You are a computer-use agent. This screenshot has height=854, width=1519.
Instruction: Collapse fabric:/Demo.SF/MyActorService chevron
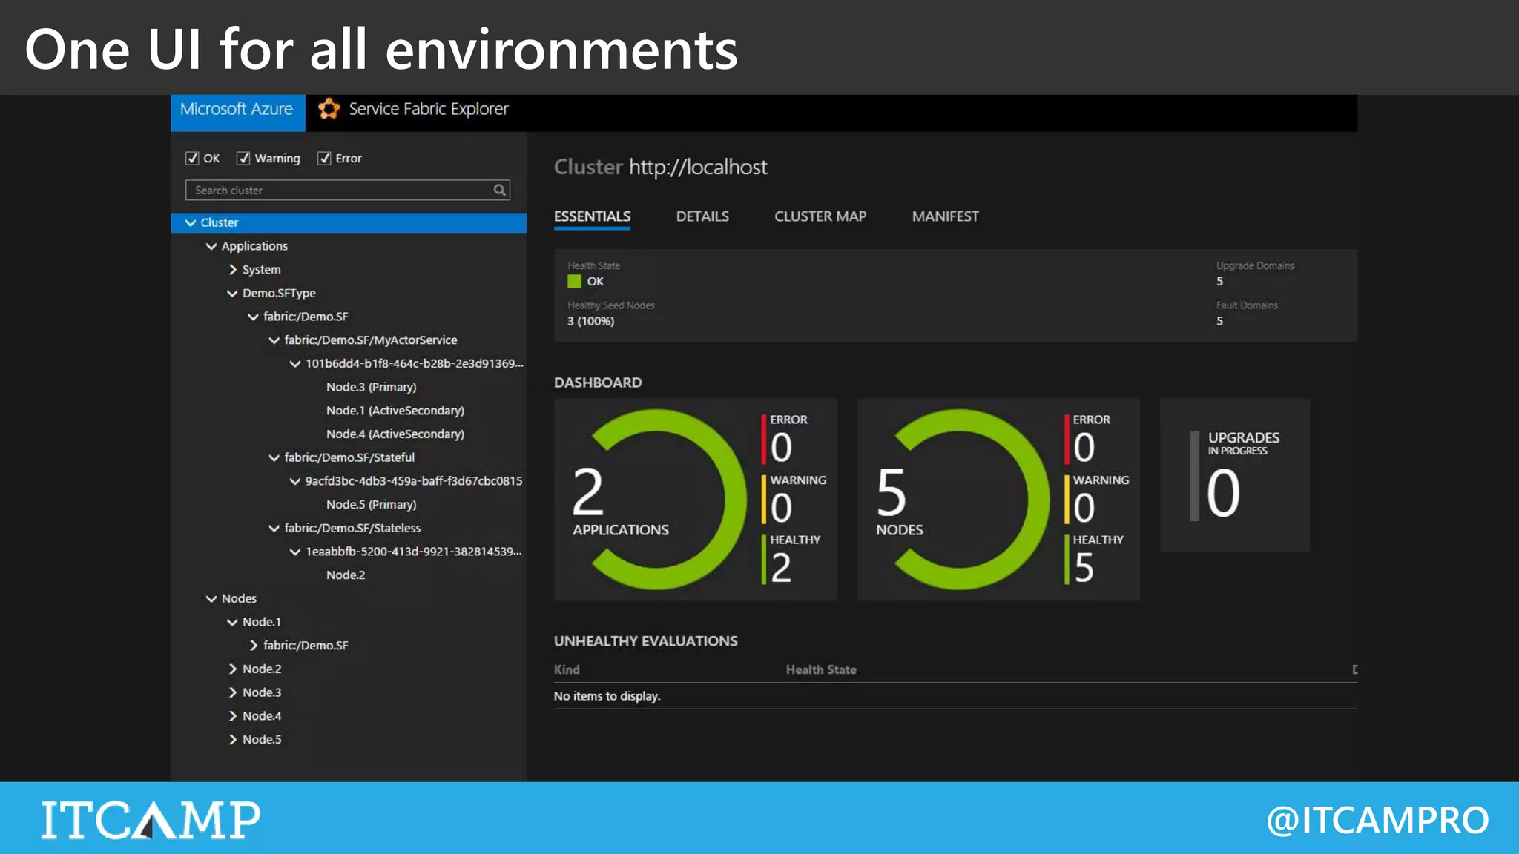(x=274, y=340)
